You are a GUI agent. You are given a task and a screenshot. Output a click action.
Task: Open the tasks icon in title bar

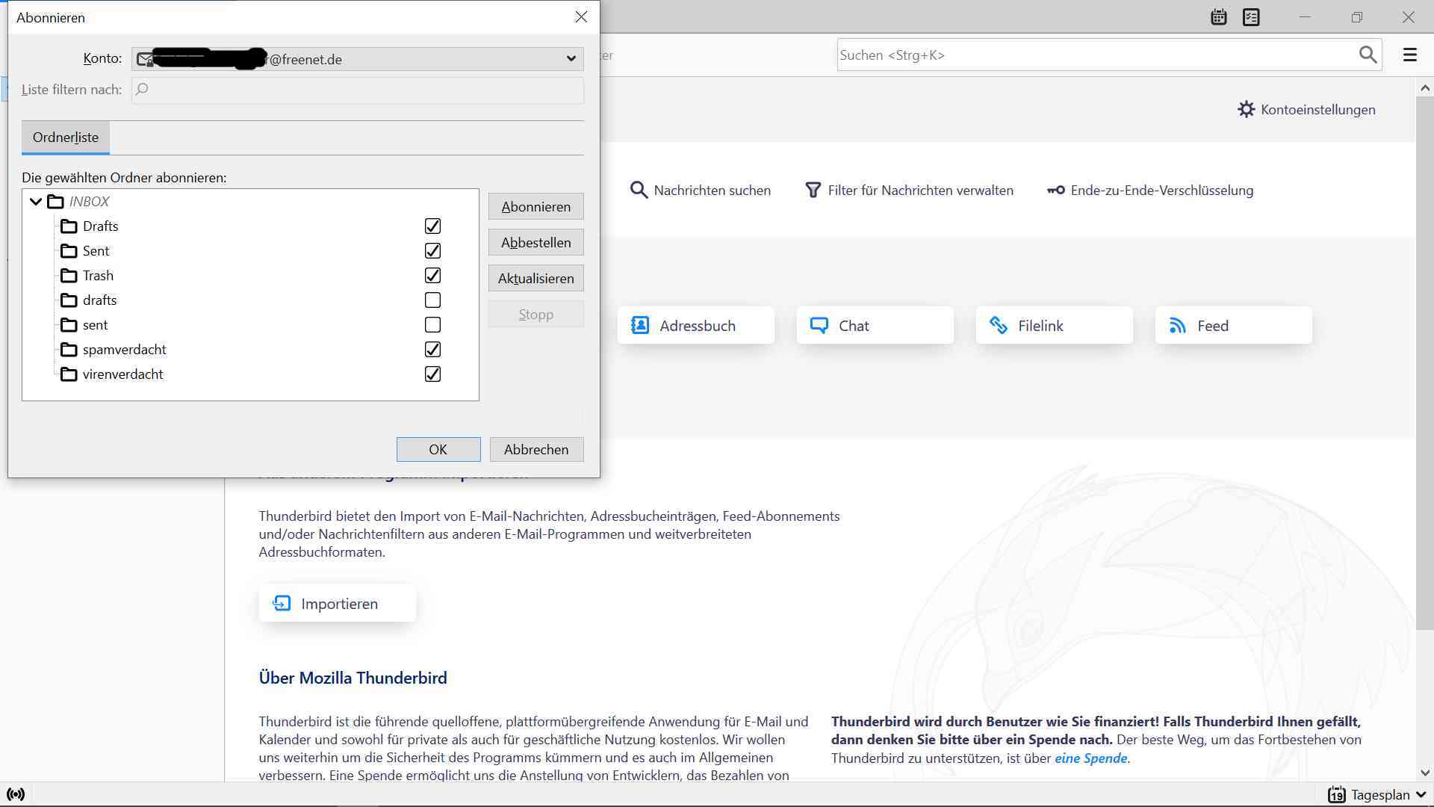coord(1251,17)
